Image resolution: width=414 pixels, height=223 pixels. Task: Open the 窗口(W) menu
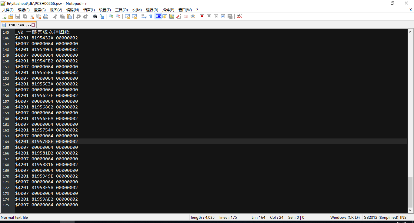point(185,10)
